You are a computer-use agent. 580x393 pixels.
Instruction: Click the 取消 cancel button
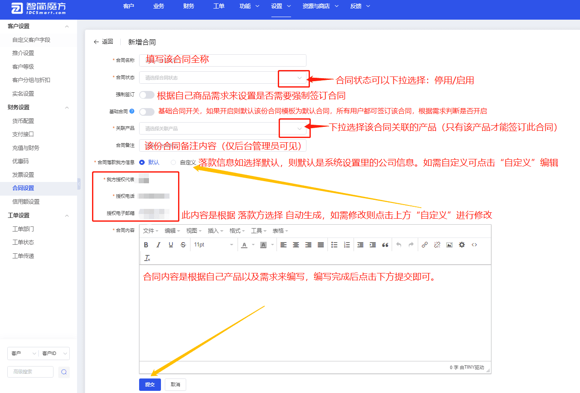175,384
